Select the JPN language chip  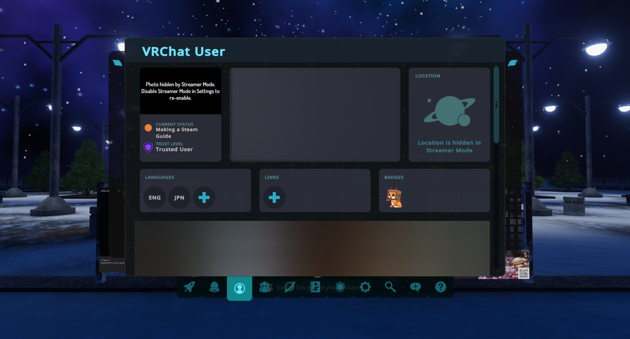[179, 198]
